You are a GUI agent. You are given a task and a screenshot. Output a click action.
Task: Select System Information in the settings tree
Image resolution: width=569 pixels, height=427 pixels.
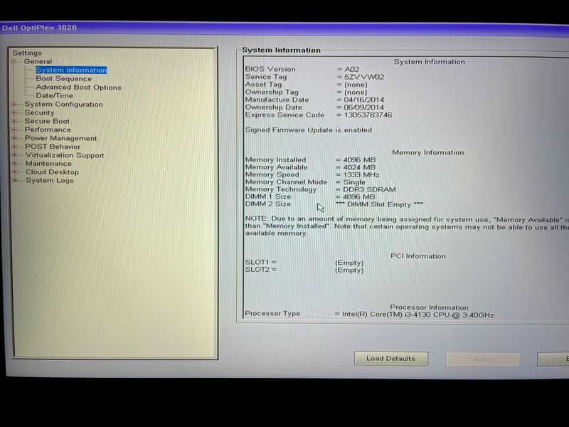point(71,70)
